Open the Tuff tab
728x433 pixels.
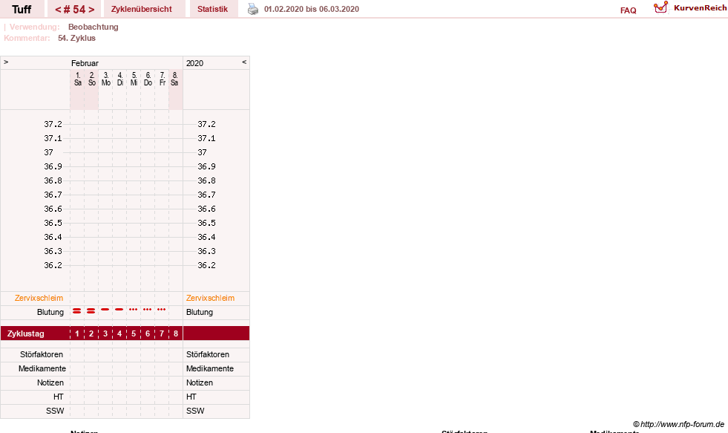[x=22, y=9]
